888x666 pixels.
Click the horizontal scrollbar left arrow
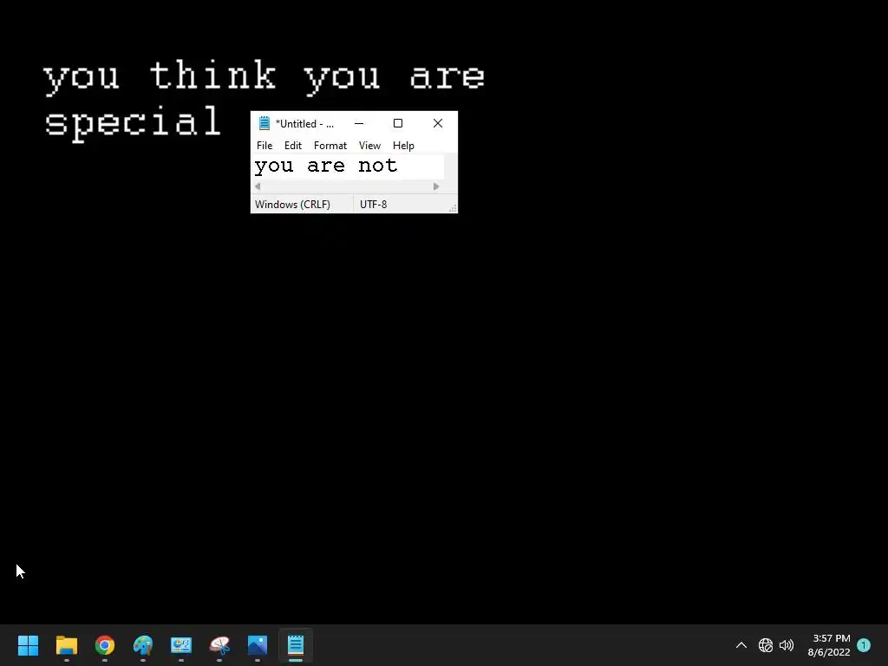pyautogui.click(x=258, y=186)
